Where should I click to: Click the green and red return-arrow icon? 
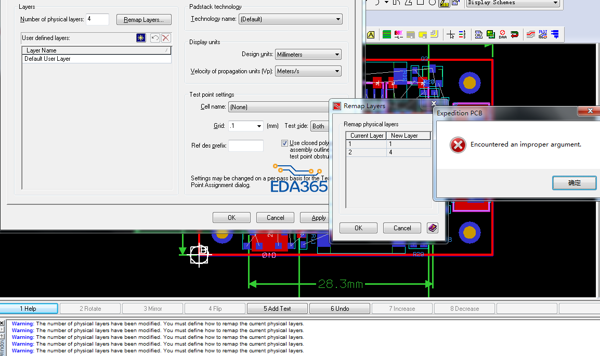tap(514, 35)
